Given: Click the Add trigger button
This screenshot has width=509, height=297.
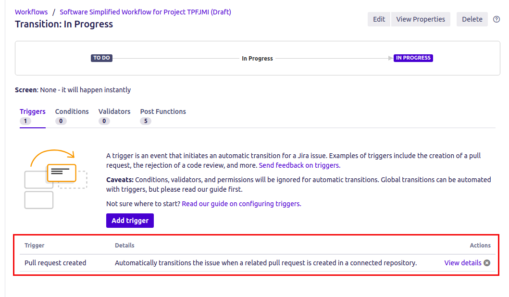Looking at the screenshot, I should click(130, 221).
